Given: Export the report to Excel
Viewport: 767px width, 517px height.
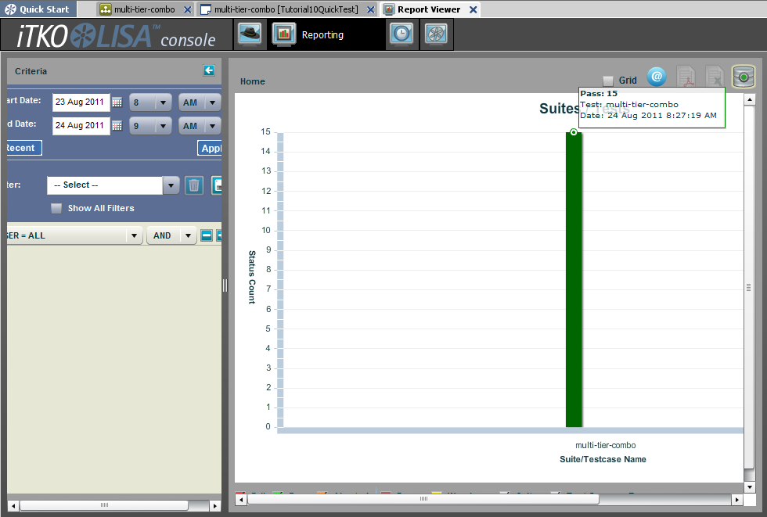Looking at the screenshot, I should coord(714,76).
